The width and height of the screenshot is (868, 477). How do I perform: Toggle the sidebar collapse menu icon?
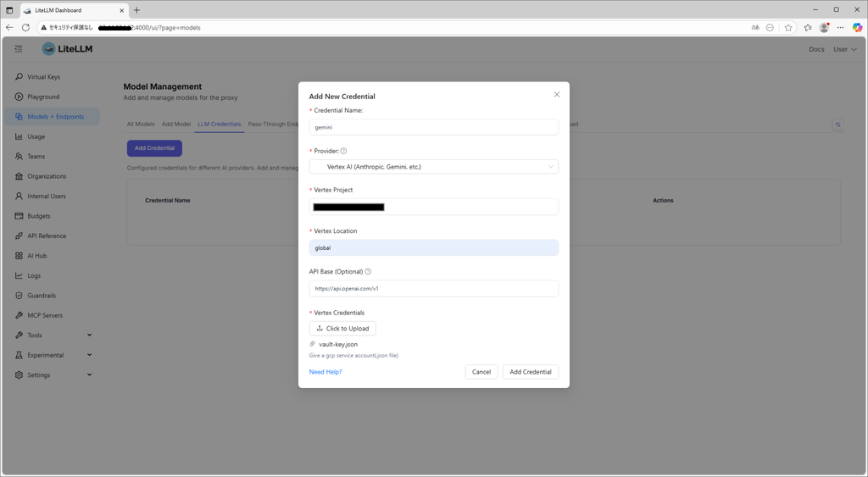[19, 49]
